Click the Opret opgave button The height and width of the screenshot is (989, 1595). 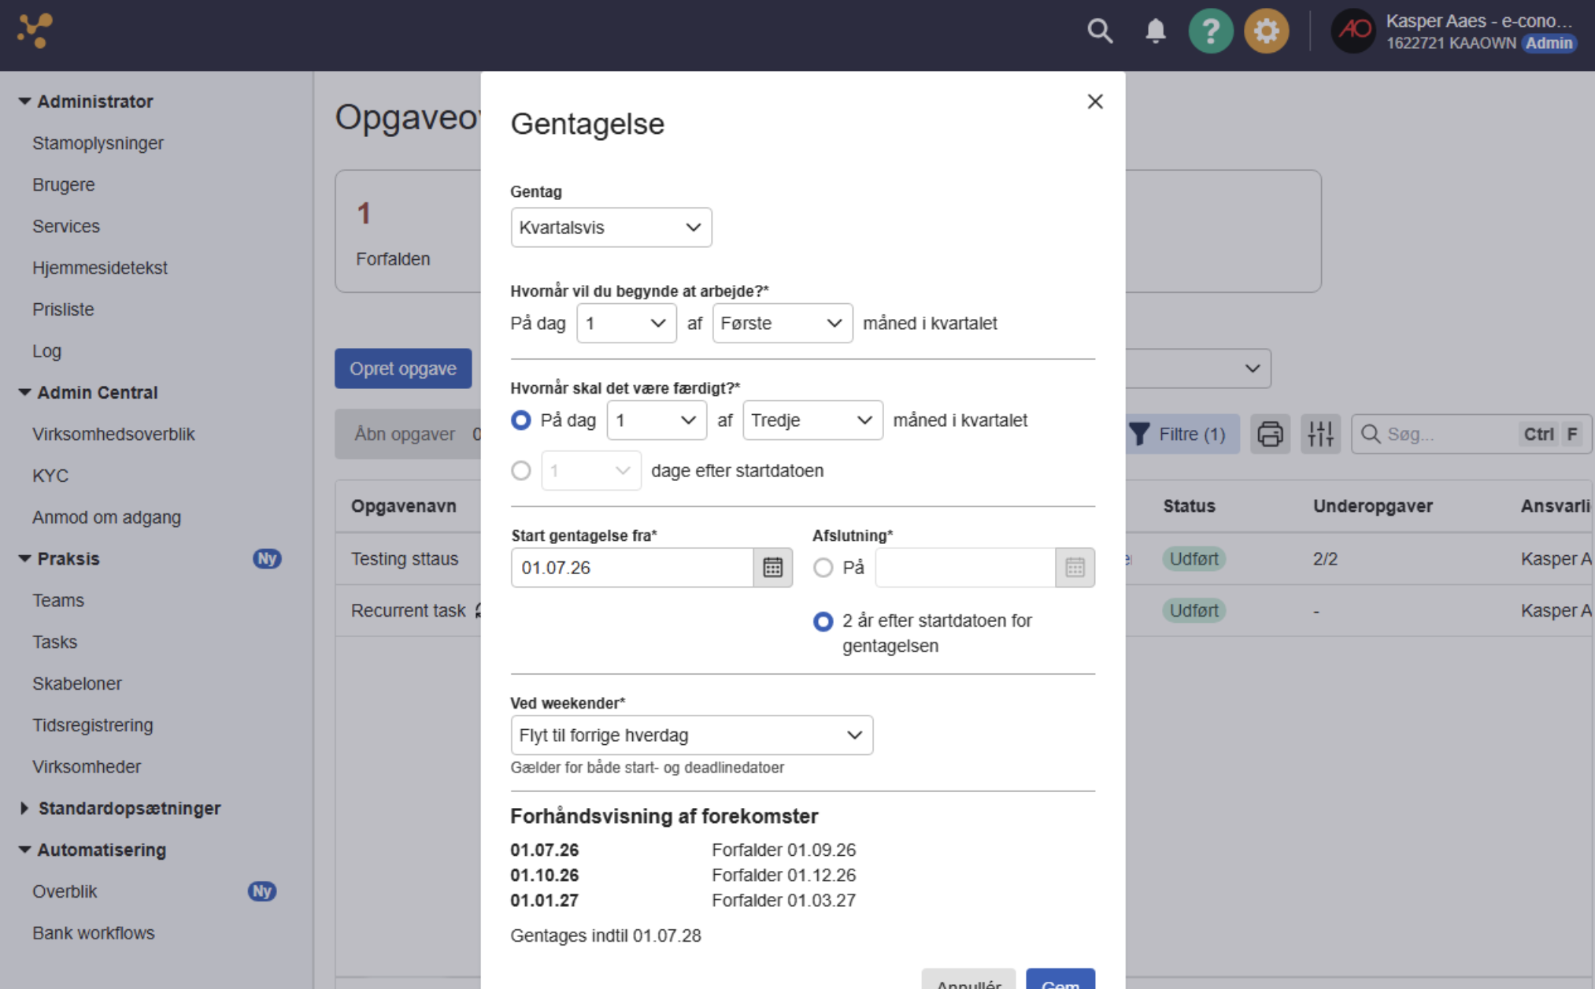coord(403,369)
